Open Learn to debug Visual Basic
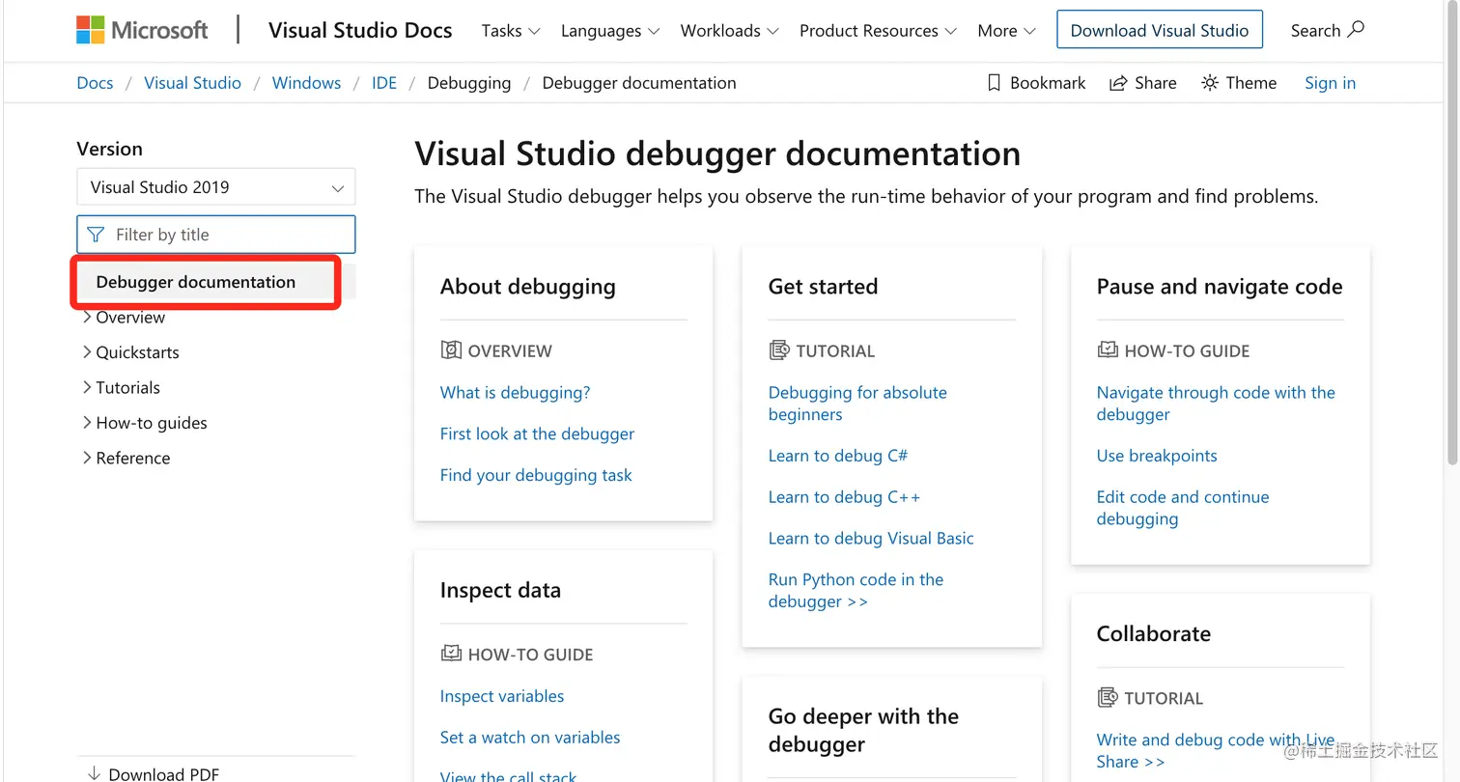This screenshot has width=1460, height=782. (x=871, y=539)
